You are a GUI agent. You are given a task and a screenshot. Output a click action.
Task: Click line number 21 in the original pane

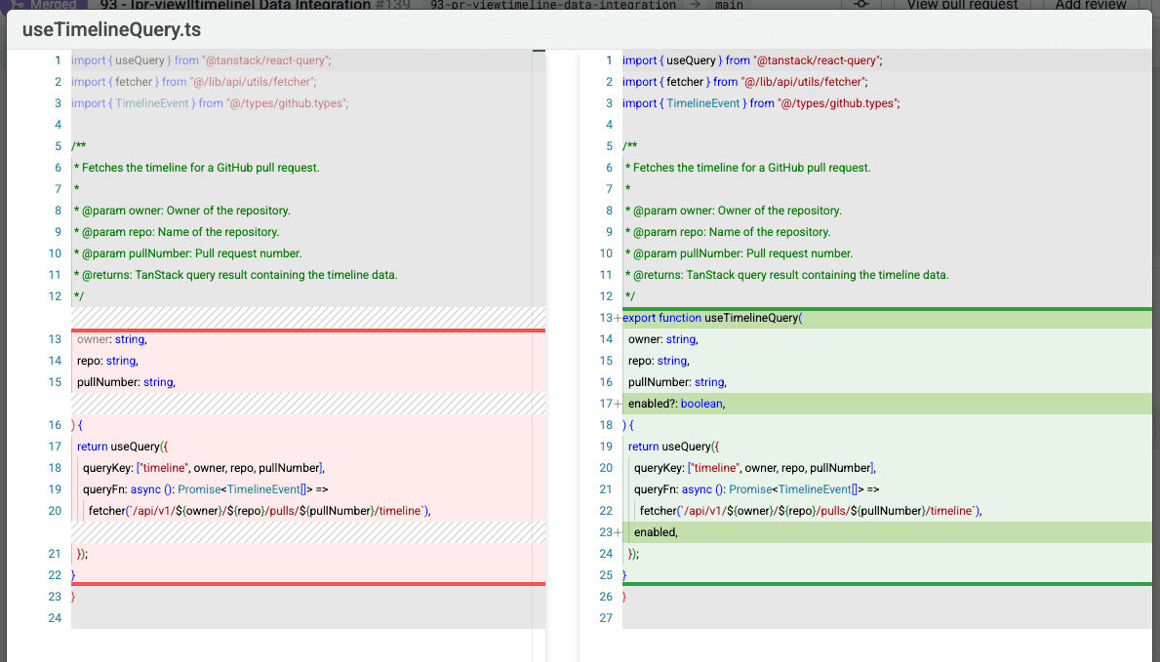click(x=55, y=554)
